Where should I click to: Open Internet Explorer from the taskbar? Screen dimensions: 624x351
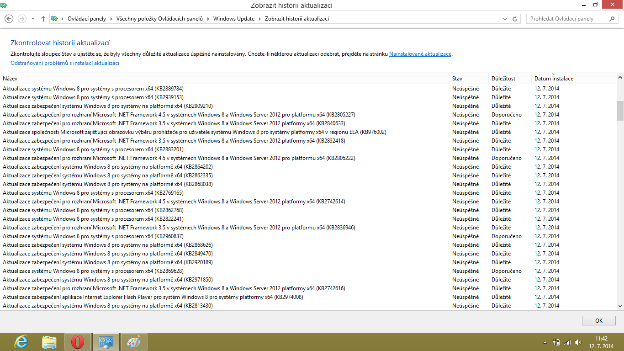coord(21,342)
